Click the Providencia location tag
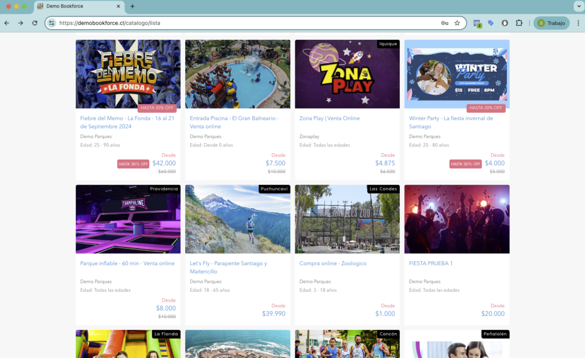Image resolution: width=585 pixels, height=358 pixels. [x=164, y=189]
